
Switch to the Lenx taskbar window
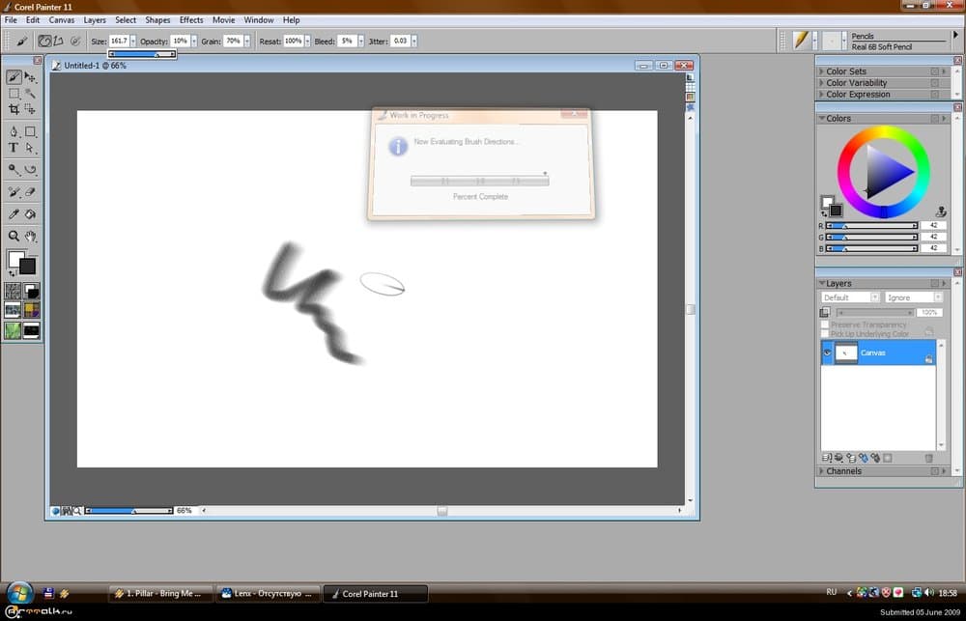267,594
